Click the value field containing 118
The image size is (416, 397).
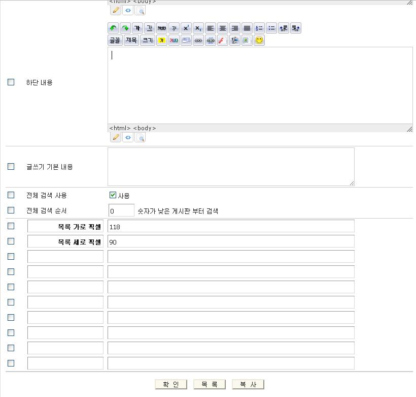231,226
